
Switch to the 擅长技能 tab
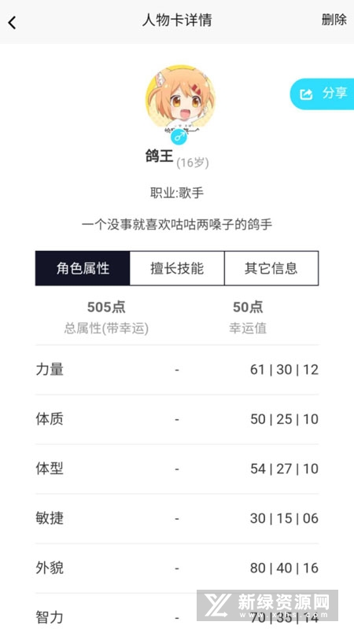click(177, 268)
